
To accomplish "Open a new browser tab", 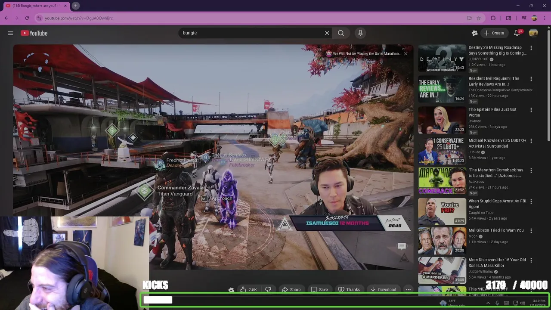I will 75,6.
